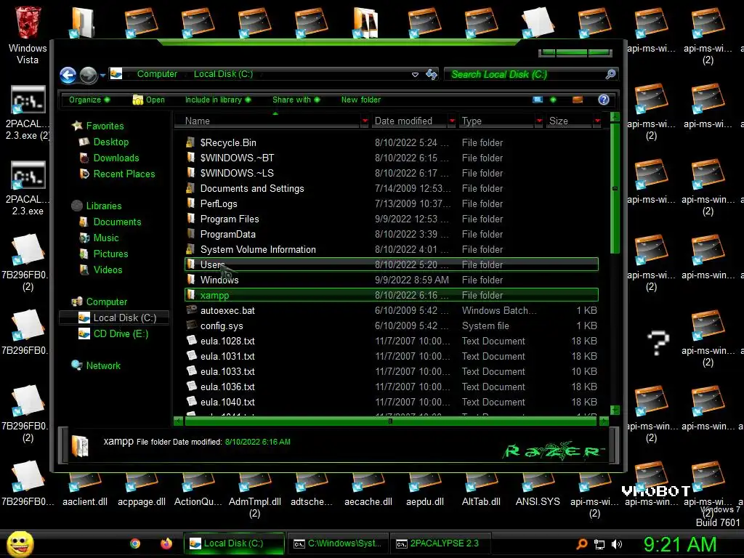The width and height of the screenshot is (744, 558).
Task: Click Computer in the address bar breadcrumb
Action: [157, 74]
